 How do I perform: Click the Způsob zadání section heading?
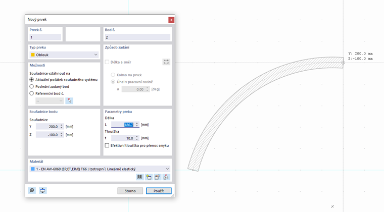pos(117,47)
